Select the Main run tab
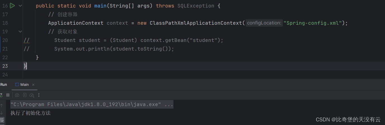The height and width of the screenshot is (125, 385). (22, 84)
